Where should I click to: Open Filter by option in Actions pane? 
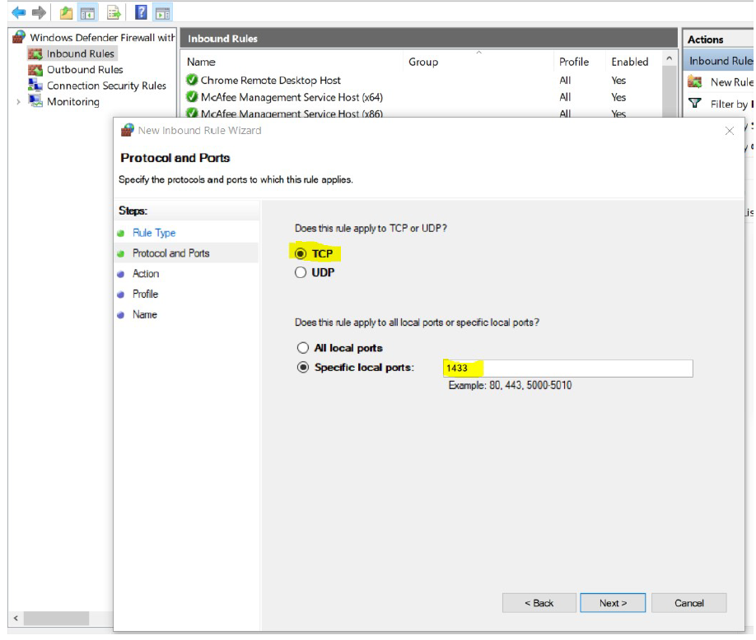(731, 104)
